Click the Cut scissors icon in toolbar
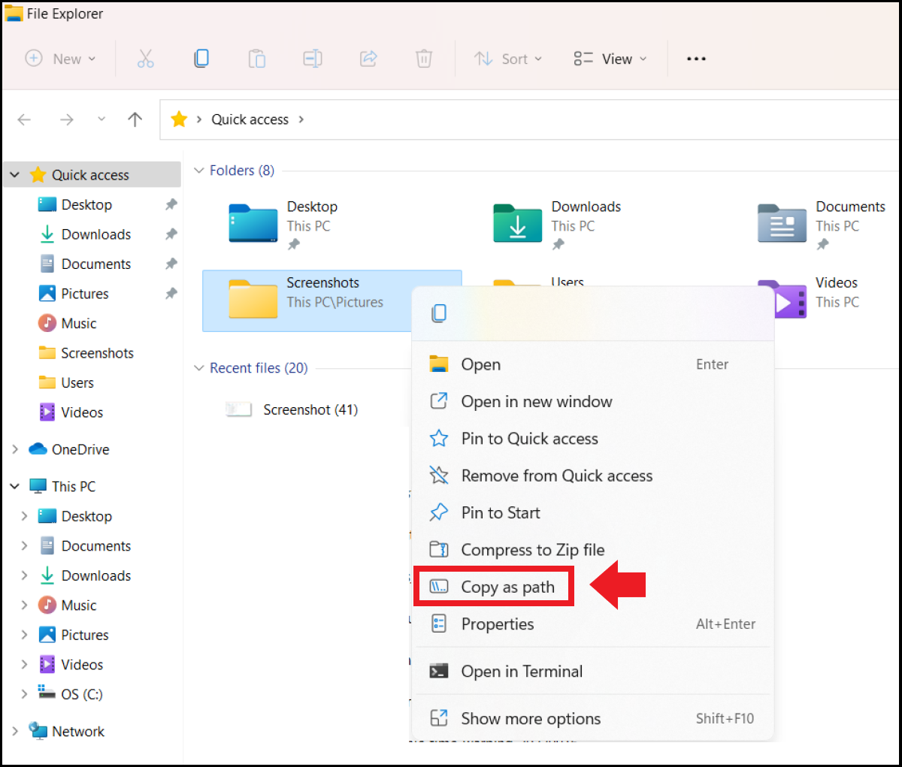 tap(145, 59)
